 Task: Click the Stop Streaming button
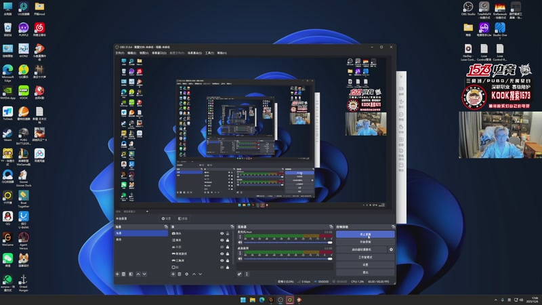pos(365,234)
